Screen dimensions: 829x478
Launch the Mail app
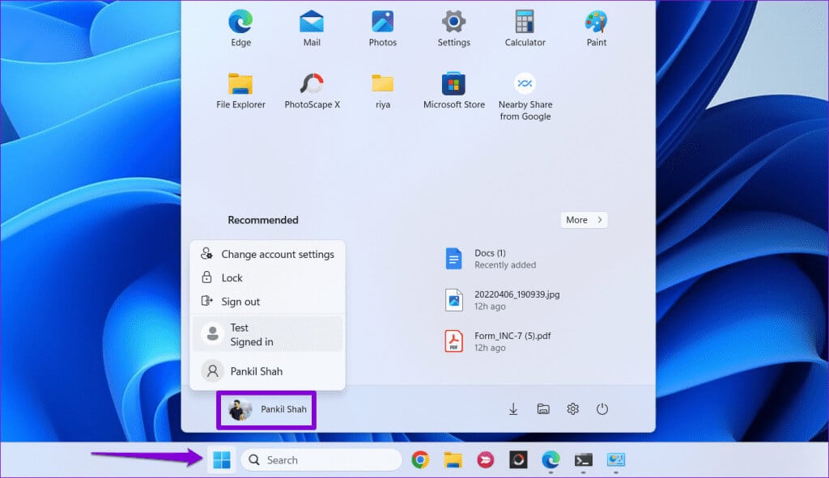[x=312, y=28]
